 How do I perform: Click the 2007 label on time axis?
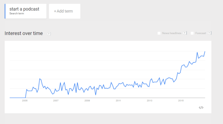coord(56,101)
